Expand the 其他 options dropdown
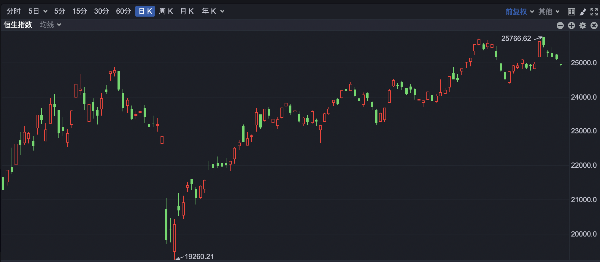The width and height of the screenshot is (600, 262). click(549, 12)
